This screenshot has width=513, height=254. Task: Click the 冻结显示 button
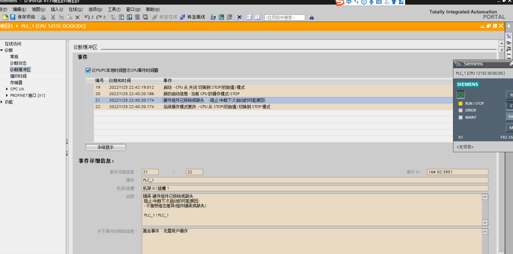[x=106, y=147]
